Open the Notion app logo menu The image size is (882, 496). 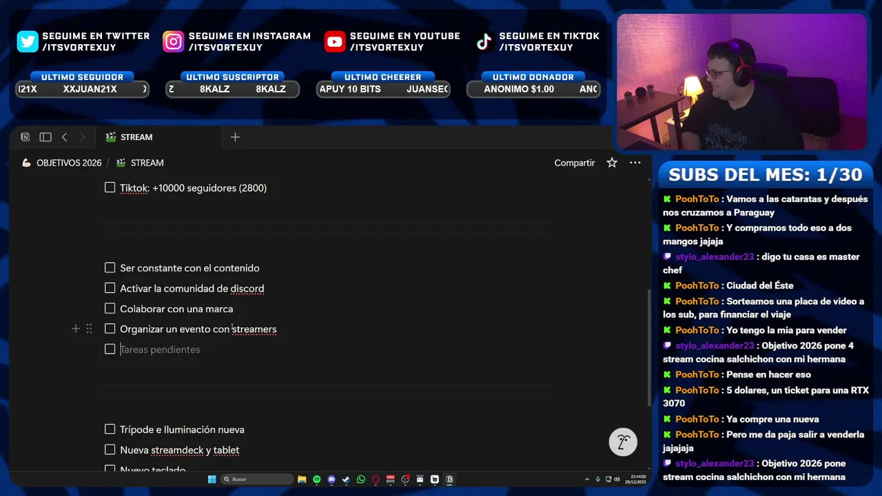tap(25, 137)
